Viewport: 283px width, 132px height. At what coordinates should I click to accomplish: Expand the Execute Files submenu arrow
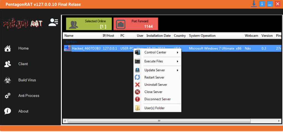(x=178, y=61)
